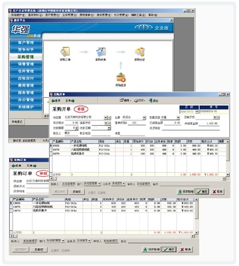Click 保存新增 button in 采购开单 window
This screenshot has height=266, width=239.
tap(185, 192)
